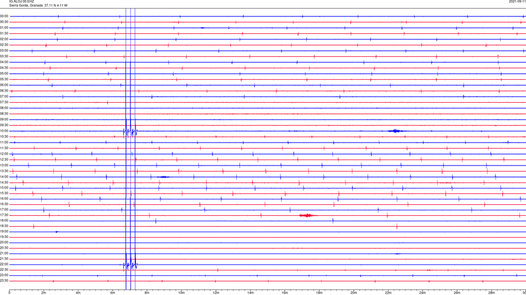This screenshot has height=295, width=526.
Task: Select the 00:00 trace time label
Action: (4, 16)
